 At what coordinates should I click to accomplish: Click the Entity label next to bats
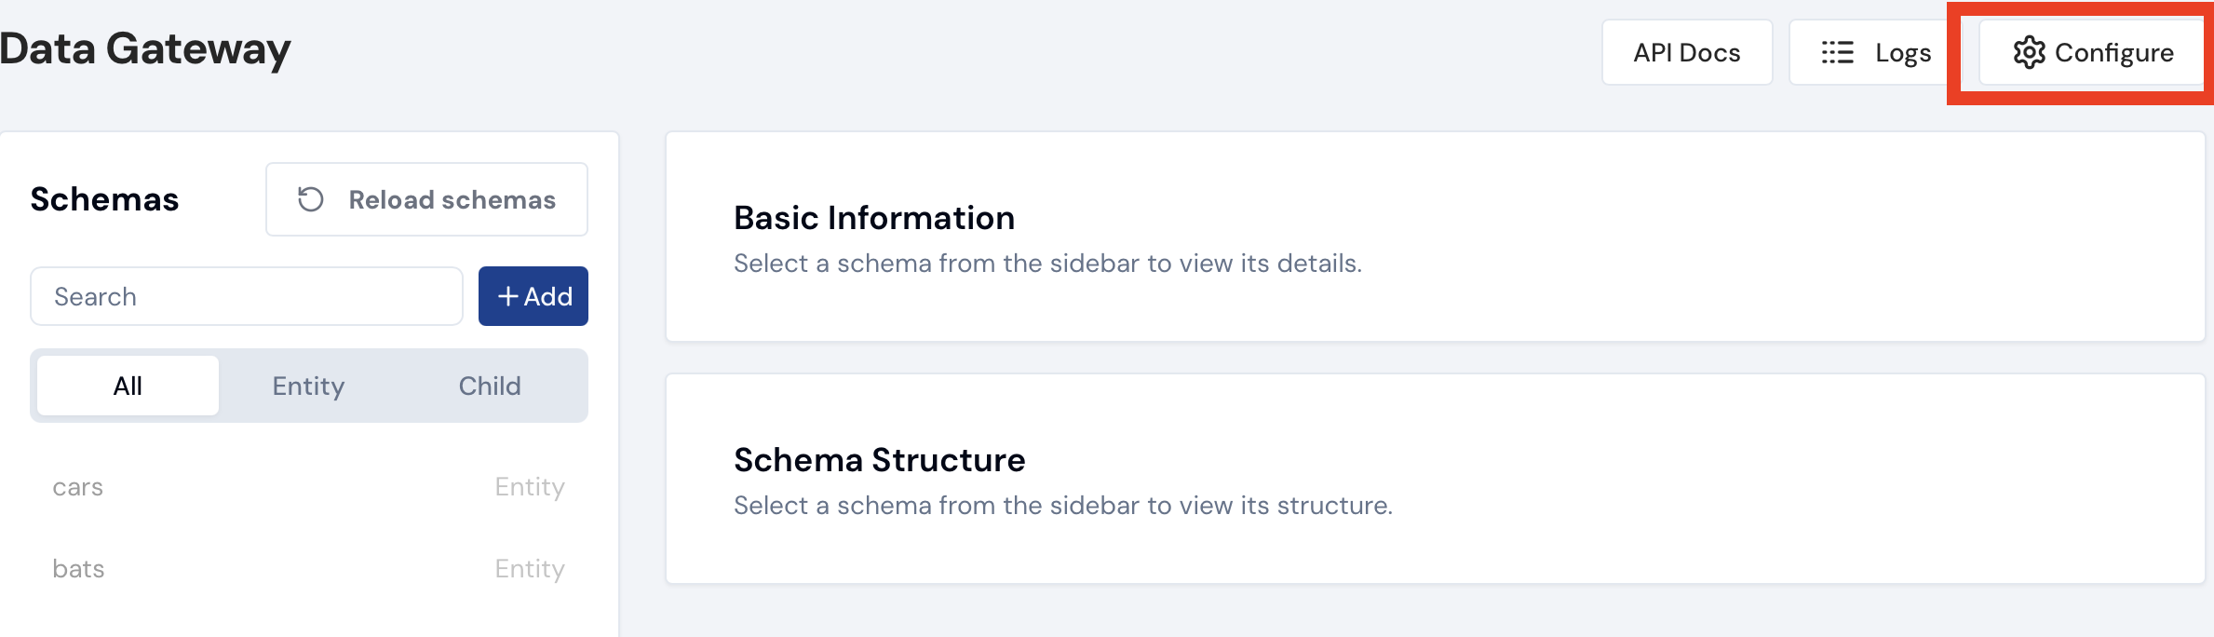pyautogui.click(x=529, y=568)
